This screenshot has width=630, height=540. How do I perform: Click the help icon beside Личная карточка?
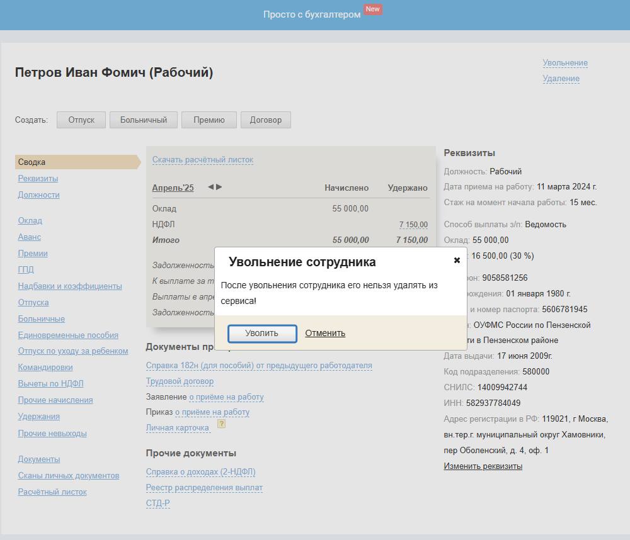(x=221, y=424)
